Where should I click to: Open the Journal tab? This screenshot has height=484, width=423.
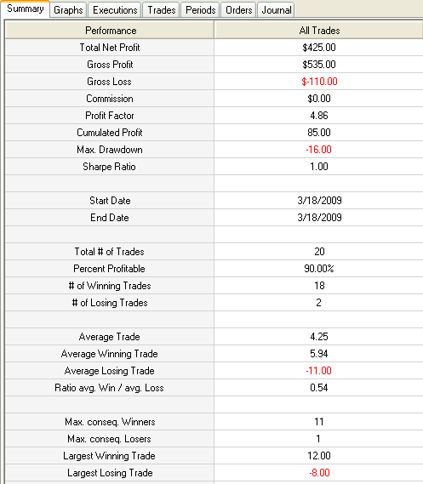point(277,10)
